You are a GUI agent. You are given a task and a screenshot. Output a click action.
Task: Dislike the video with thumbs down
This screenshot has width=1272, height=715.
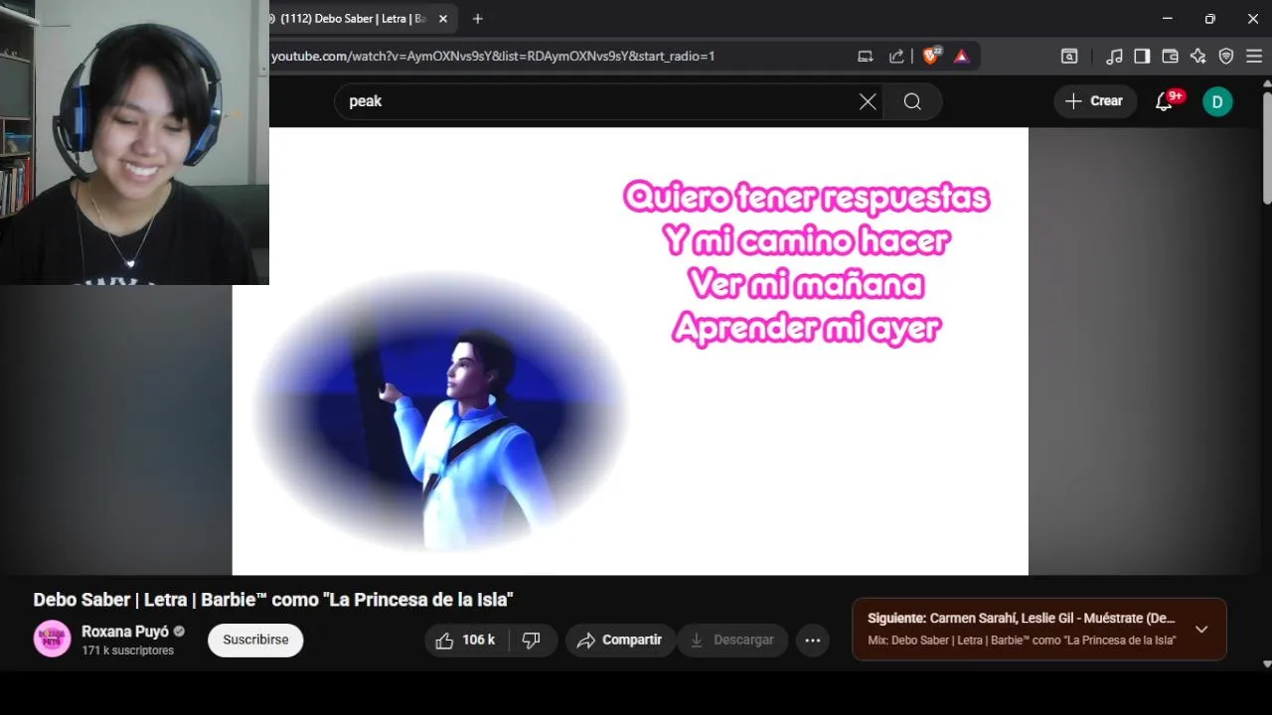[x=532, y=641]
